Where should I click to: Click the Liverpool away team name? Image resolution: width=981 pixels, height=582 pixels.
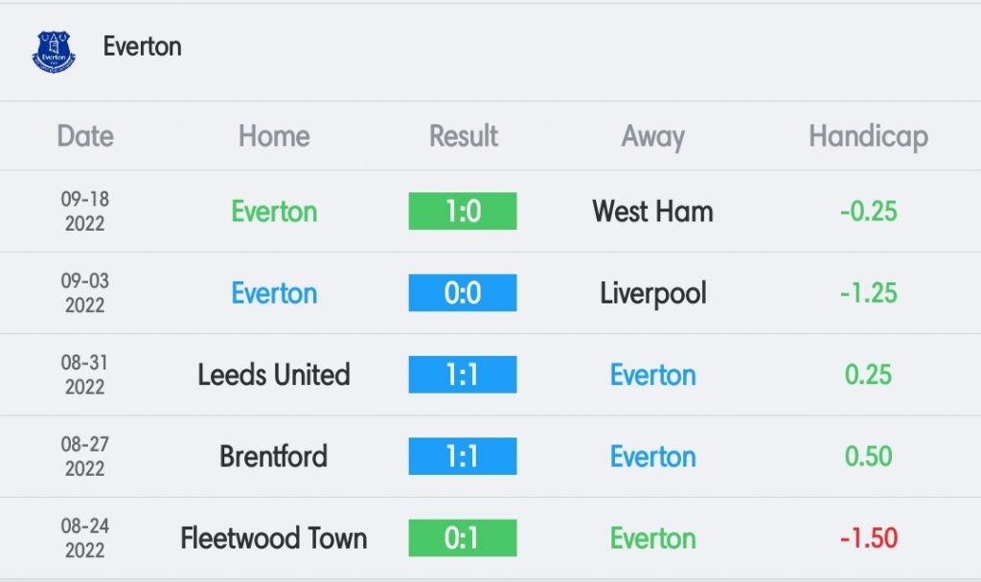click(x=652, y=294)
